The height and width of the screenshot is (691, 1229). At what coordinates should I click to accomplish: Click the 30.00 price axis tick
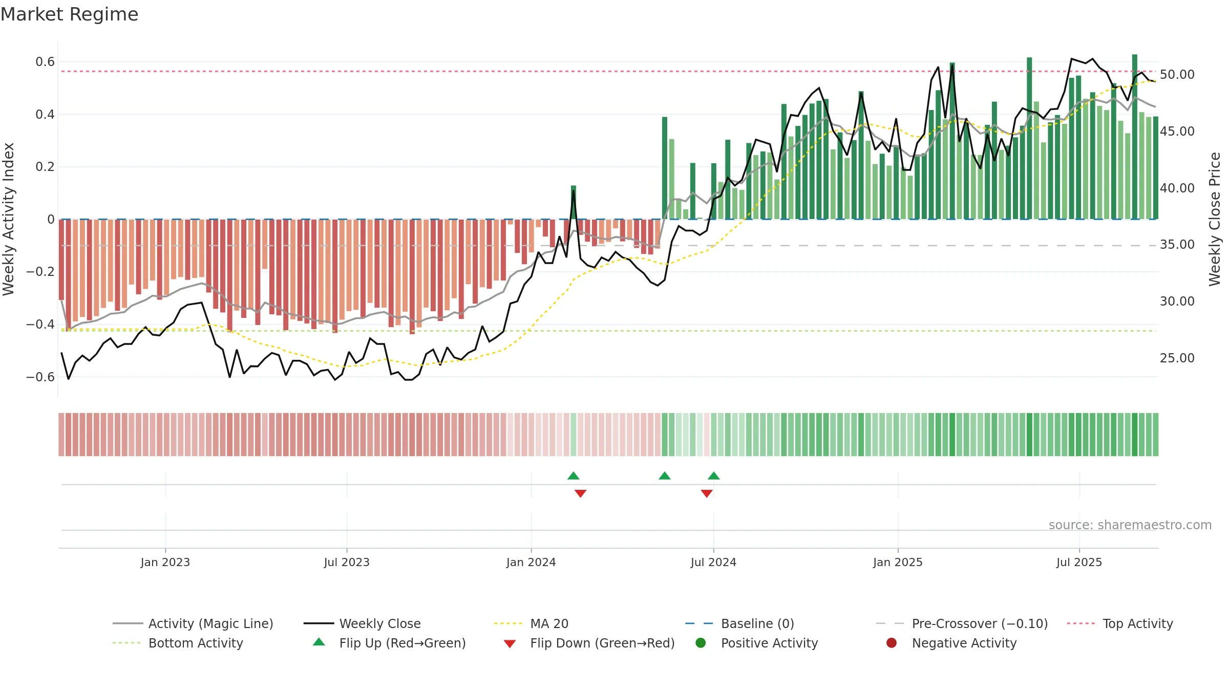point(1177,301)
